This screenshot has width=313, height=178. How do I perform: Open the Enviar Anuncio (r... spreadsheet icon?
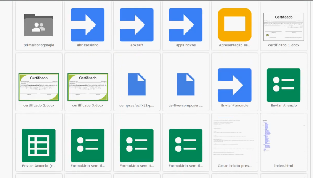pyautogui.click(x=39, y=146)
